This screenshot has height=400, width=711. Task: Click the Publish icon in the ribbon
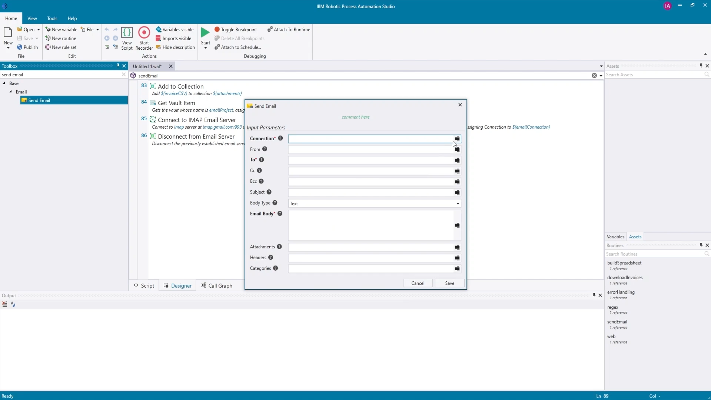(20, 47)
